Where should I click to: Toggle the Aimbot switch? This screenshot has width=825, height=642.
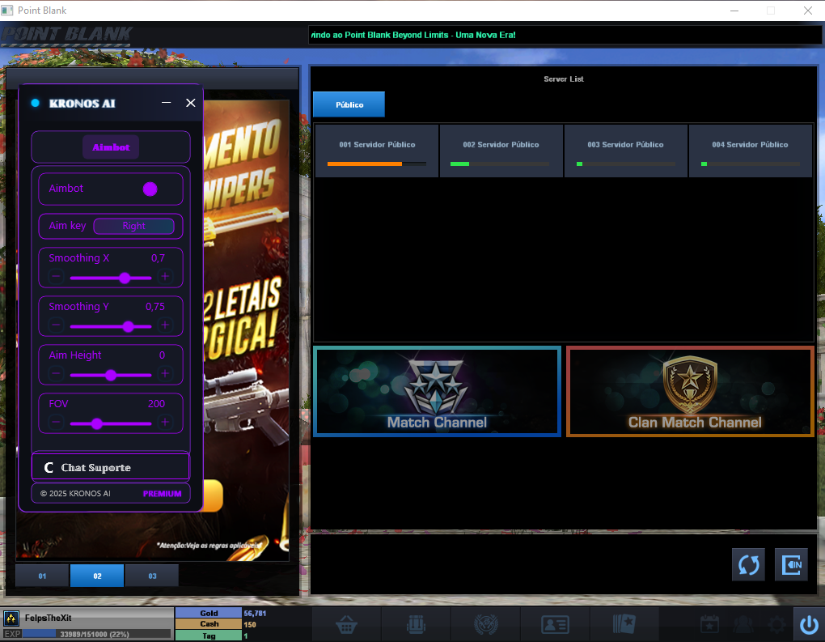pyautogui.click(x=150, y=189)
